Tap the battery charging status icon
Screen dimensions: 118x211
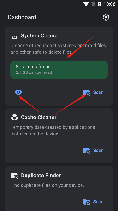click(x=100, y=4)
